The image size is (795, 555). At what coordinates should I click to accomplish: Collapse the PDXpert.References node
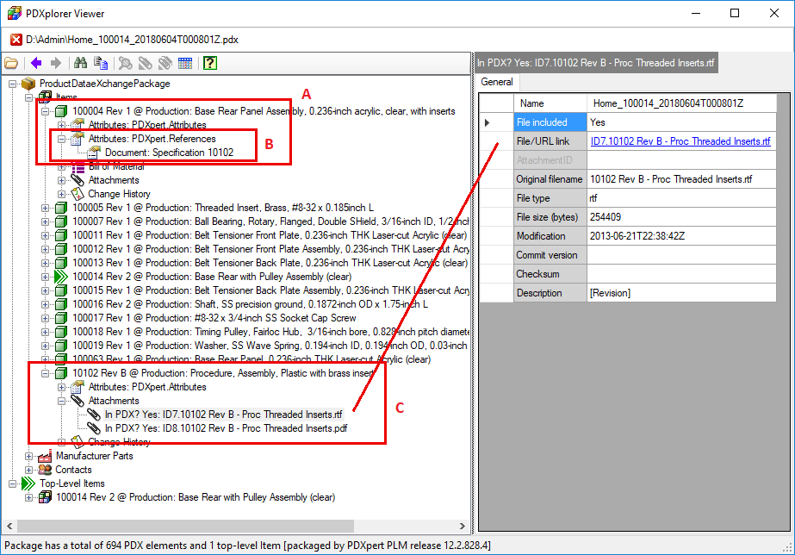click(x=61, y=139)
